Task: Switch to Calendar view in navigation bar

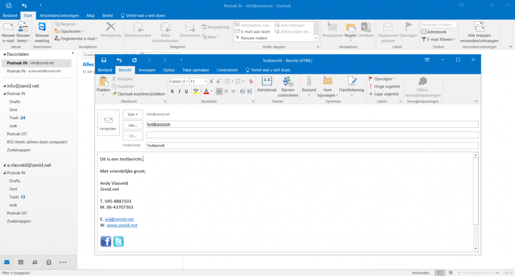Action: click(21, 262)
